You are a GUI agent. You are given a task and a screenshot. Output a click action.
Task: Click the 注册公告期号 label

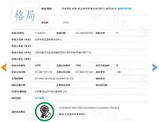point(63,66)
